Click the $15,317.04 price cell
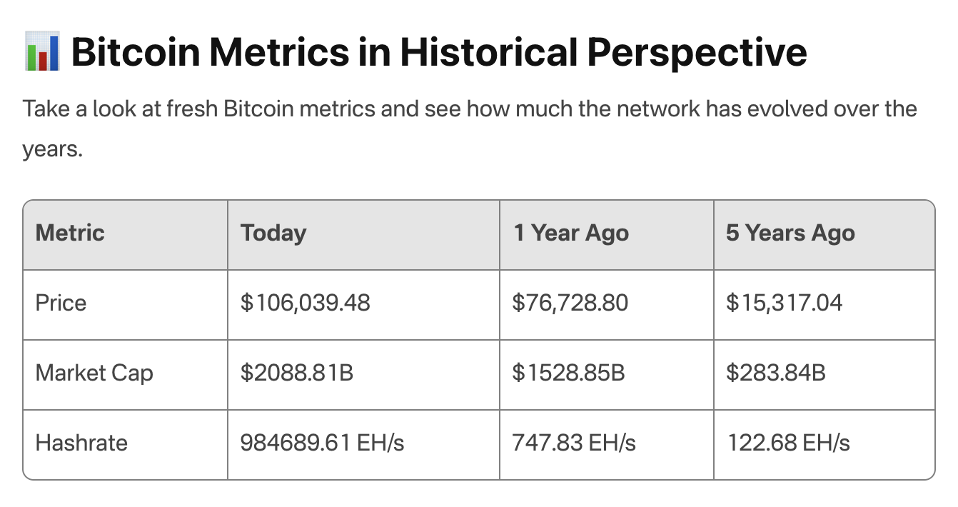The height and width of the screenshot is (507, 958). pyautogui.click(x=784, y=303)
